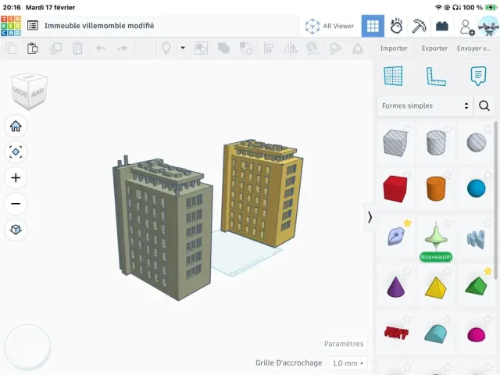The image size is (500, 375).
Task: Fit all in view
Action: [16, 152]
